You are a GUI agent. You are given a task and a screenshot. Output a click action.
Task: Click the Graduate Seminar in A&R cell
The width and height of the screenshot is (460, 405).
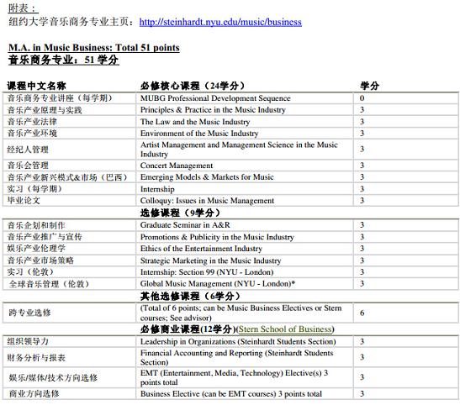[x=245, y=225]
